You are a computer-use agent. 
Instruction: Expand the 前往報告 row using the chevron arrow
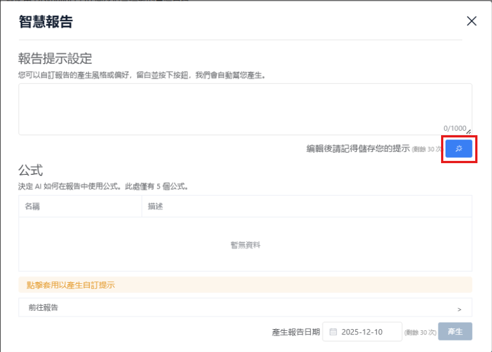[x=460, y=308]
